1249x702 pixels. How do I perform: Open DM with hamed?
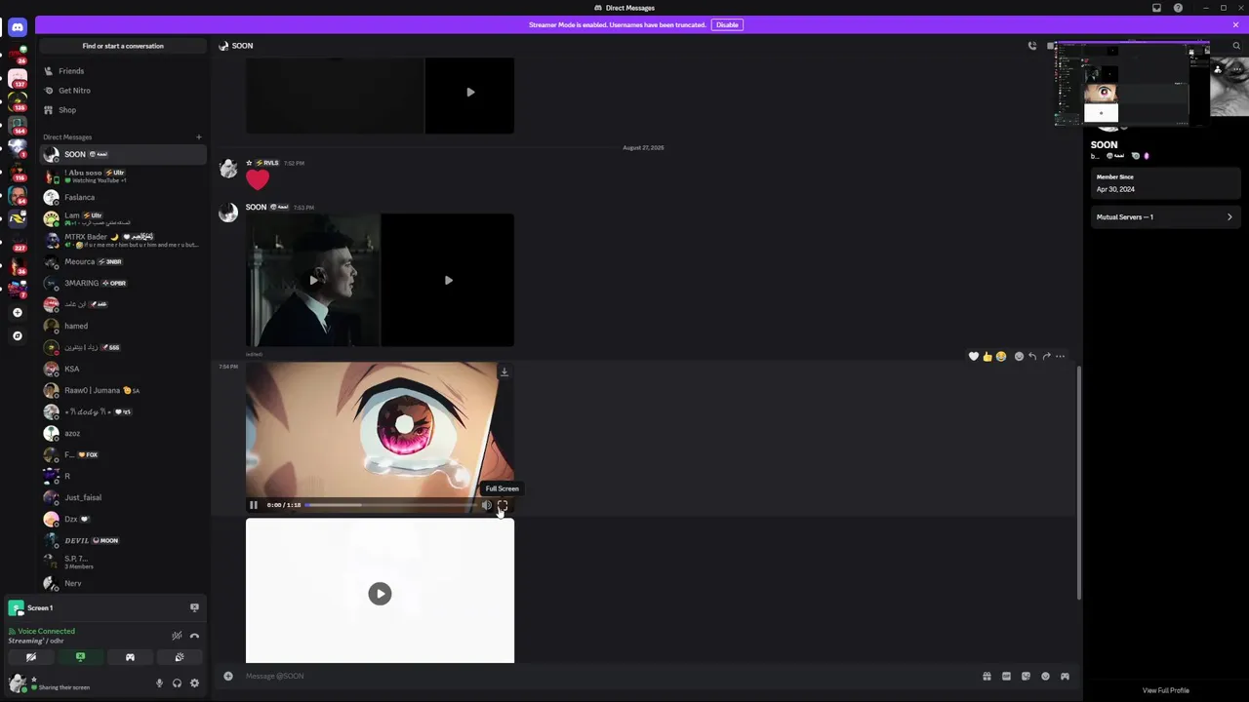(x=123, y=326)
